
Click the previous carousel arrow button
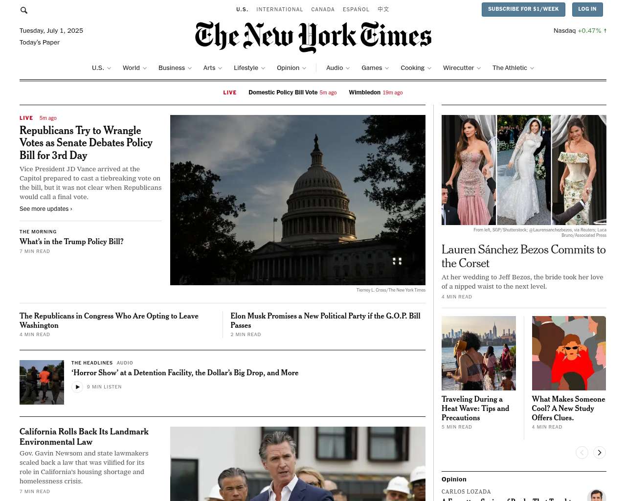pyautogui.click(x=582, y=453)
